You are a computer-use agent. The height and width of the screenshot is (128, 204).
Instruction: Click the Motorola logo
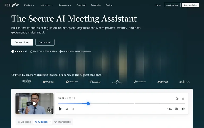click(x=72, y=82)
